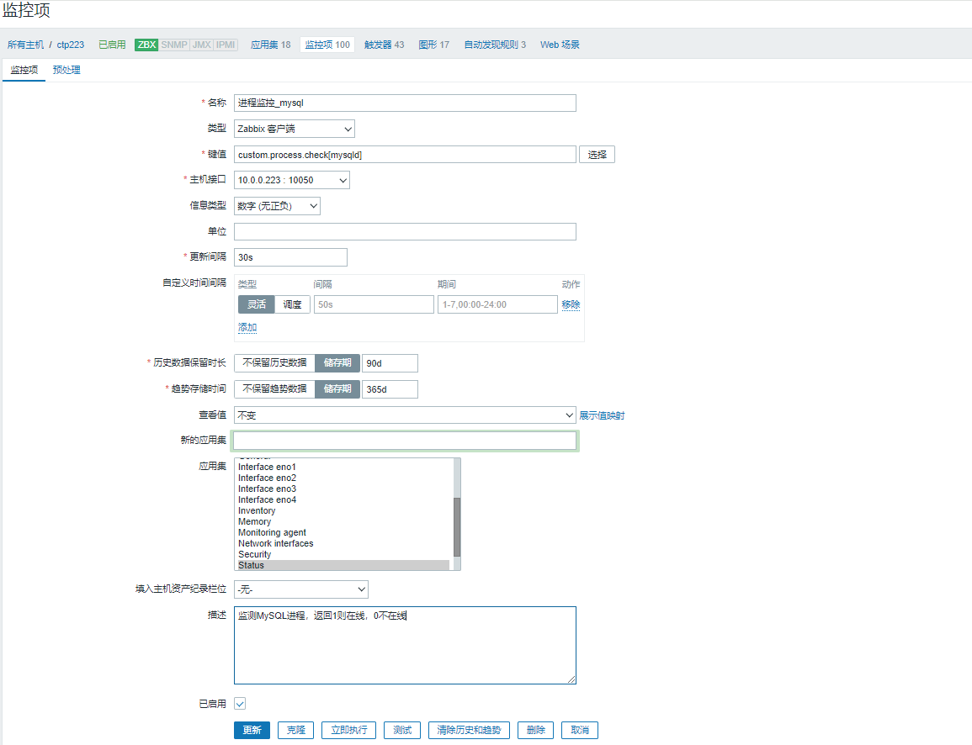Select Status in application list
The width and height of the screenshot is (972, 745).
pyautogui.click(x=343, y=565)
